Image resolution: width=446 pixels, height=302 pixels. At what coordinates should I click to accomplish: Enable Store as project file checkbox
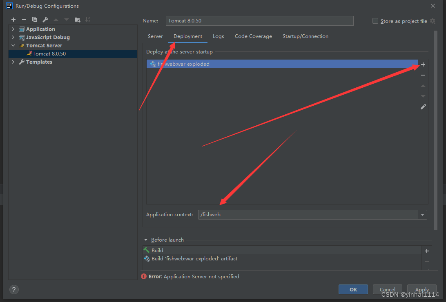tap(375, 21)
